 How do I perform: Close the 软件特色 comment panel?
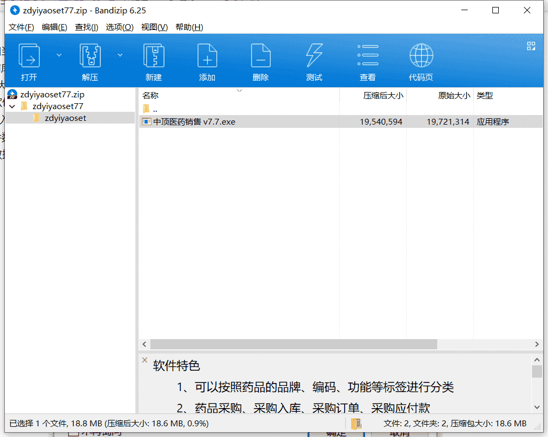coord(144,360)
